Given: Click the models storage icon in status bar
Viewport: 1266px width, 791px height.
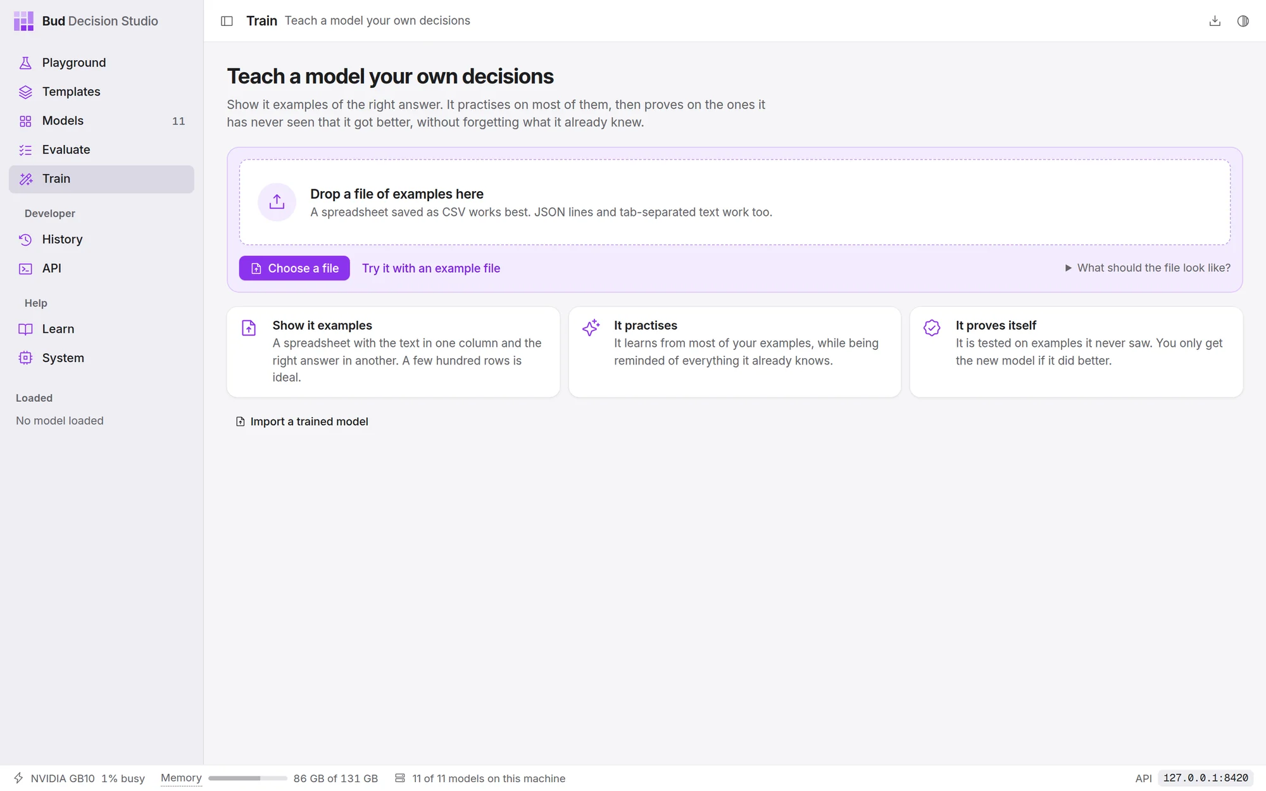Looking at the screenshot, I should point(400,778).
